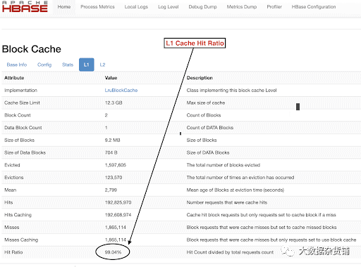Click the 9.2 MB value
The height and width of the screenshot is (267, 361).
click(x=112, y=140)
